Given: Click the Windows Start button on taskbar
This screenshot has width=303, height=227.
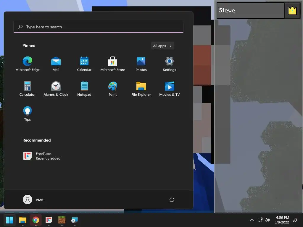Looking at the screenshot, I should pyautogui.click(x=10, y=220).
